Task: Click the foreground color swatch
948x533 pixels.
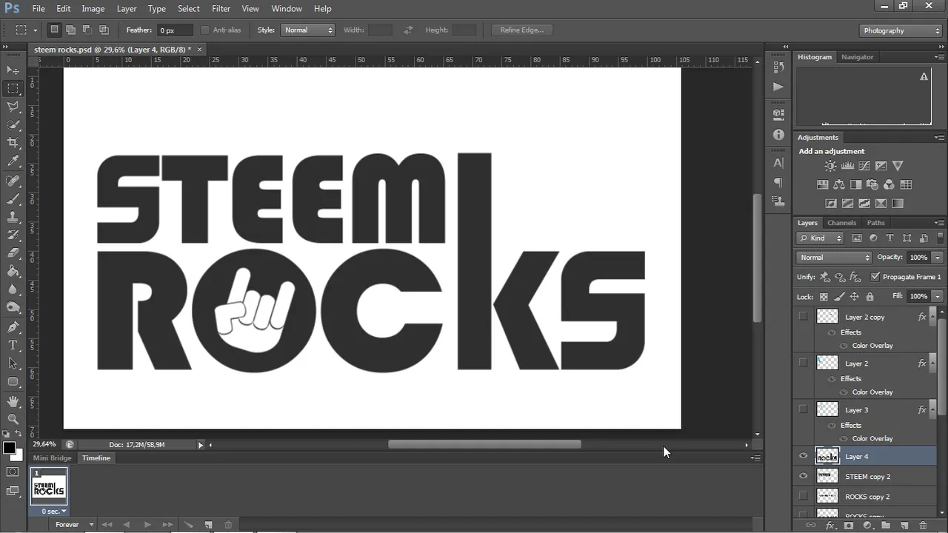Action: tap(9, 448)
